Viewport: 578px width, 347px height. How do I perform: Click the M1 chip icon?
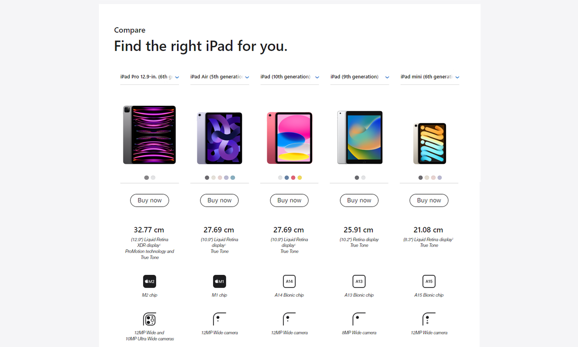tap(219, 281)
